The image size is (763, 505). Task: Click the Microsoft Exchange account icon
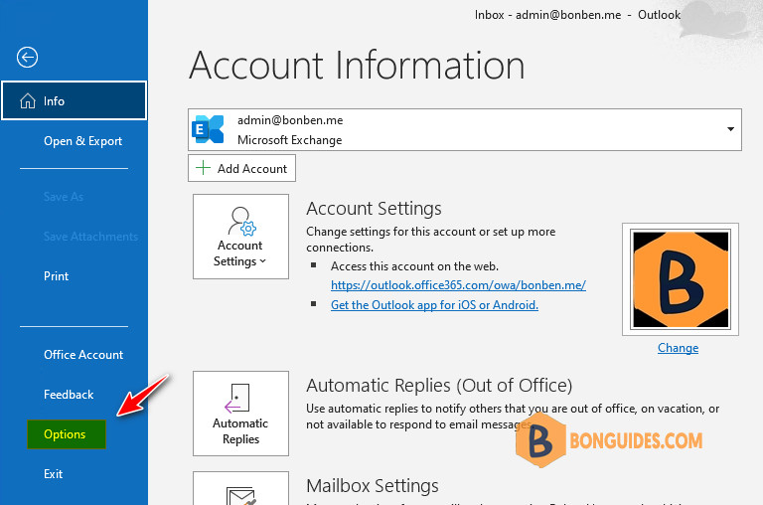coord(209,129)
